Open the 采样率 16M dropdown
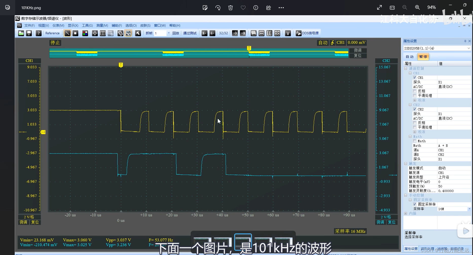The image size is (473, 255). pyautogui.click(x=469, y=209)
